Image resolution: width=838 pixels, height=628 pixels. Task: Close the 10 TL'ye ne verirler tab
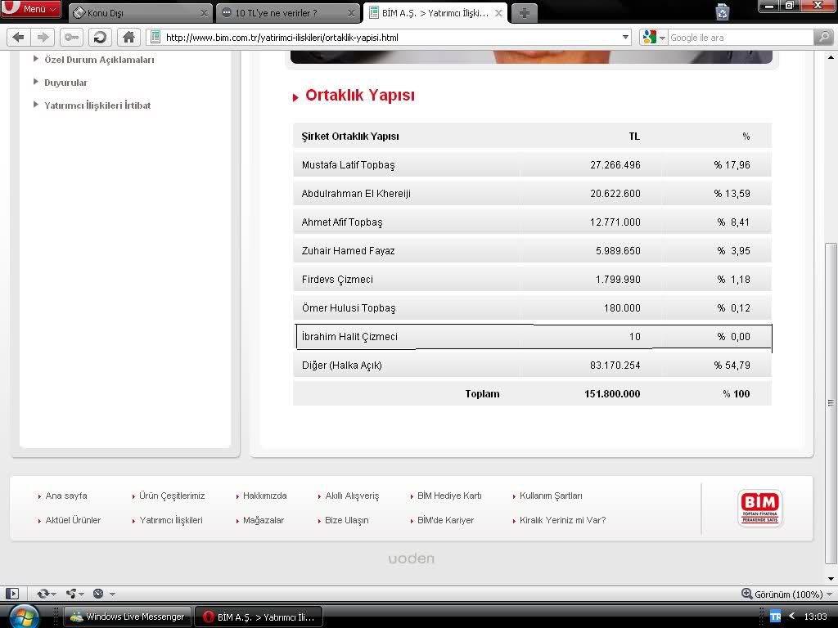pyautogui.click(x=351, y=13)
